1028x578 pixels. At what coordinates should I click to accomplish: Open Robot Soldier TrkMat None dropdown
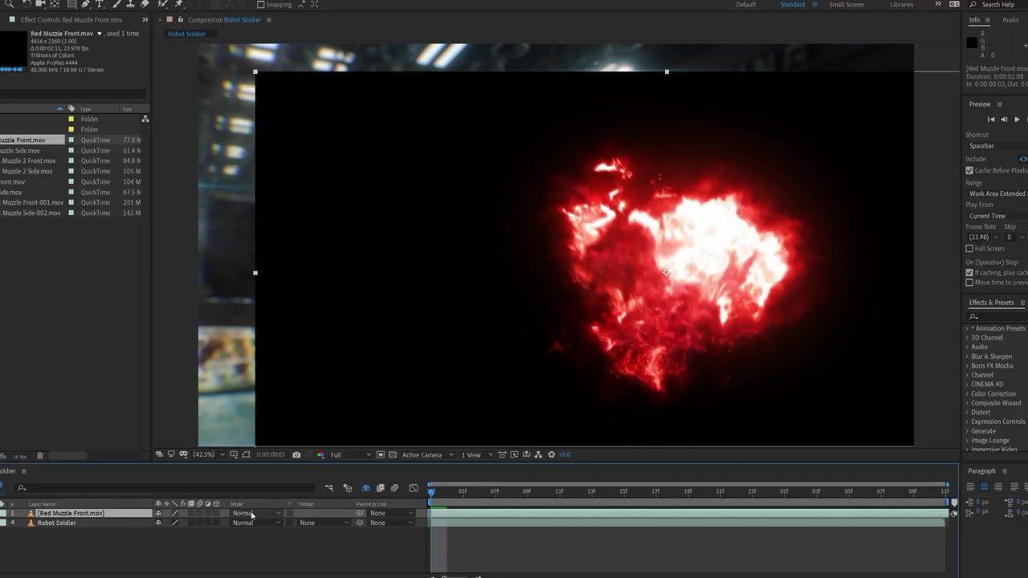[324, 523]
